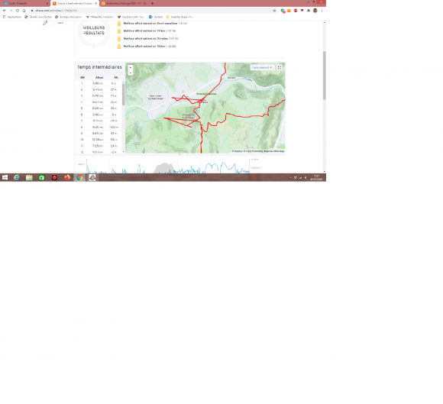Expand the map to fullscreen

point(279,67)
